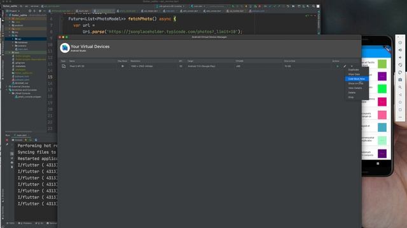Screen dimensions: 407x228
Task: Choose Stop from the AVD menu
Action: (351, 98)
